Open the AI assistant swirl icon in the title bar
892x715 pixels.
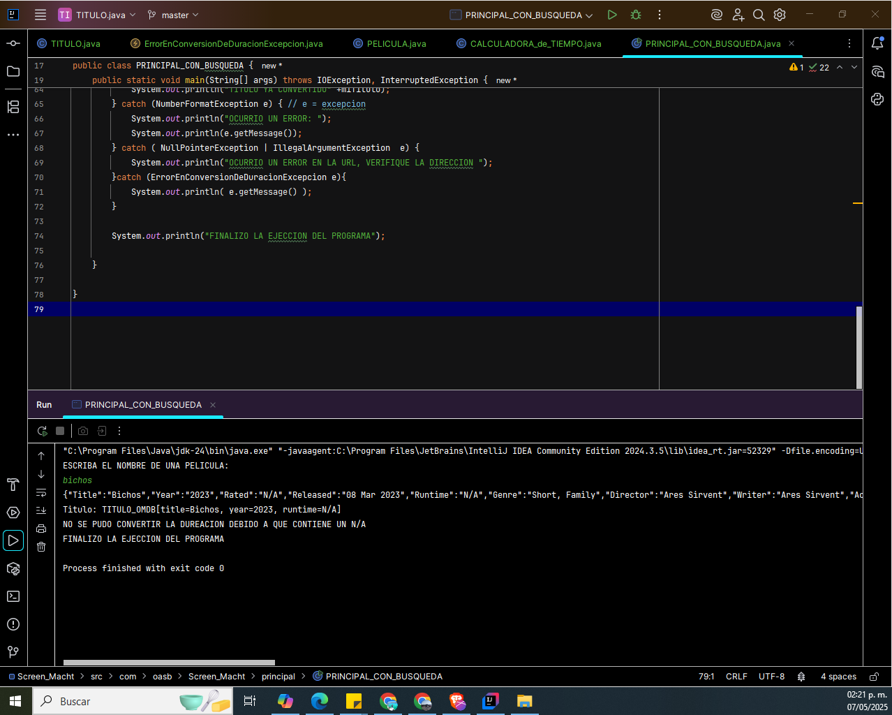(716, 15)
